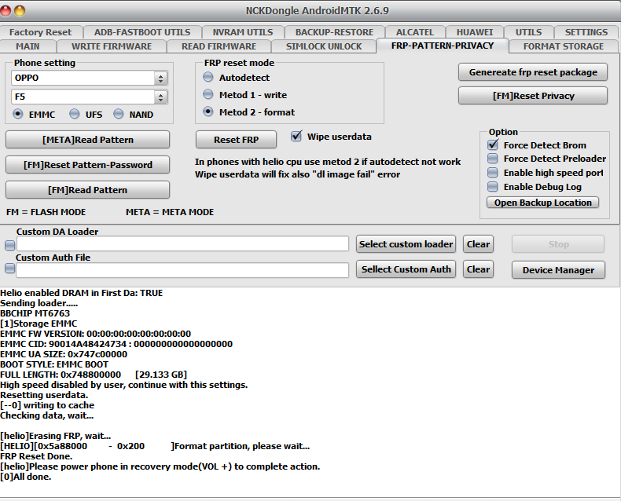Open the SIMLOCK UNLOCK tab
Image resolution: width=621 pixels, height=501 pixels.
click(324, 46)
